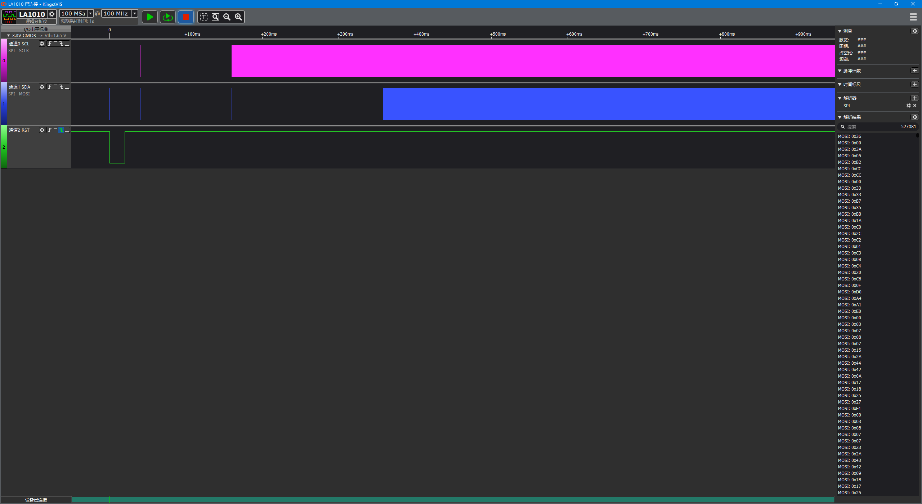Click the 通道0 SCL channel name

pos(19,44)
